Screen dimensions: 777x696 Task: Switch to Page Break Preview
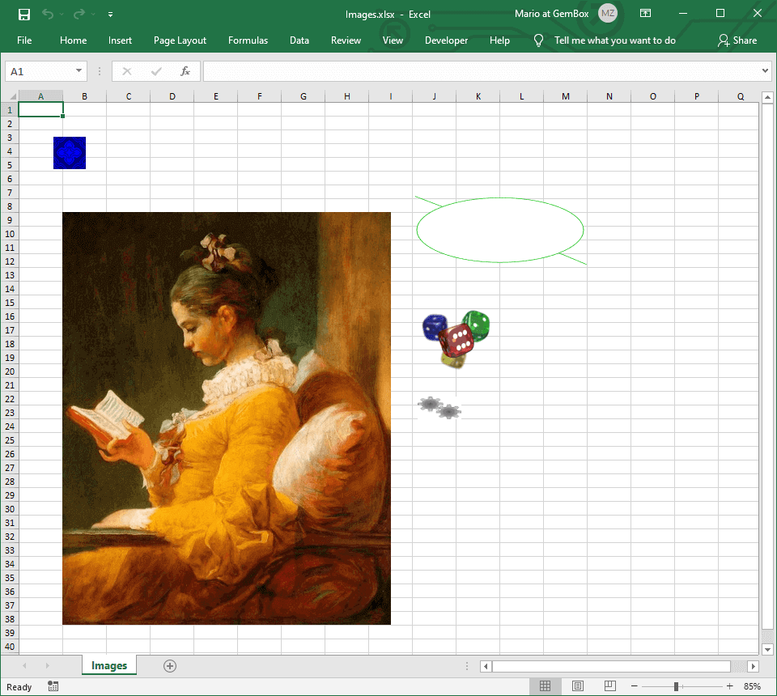[x=609, y=686]
